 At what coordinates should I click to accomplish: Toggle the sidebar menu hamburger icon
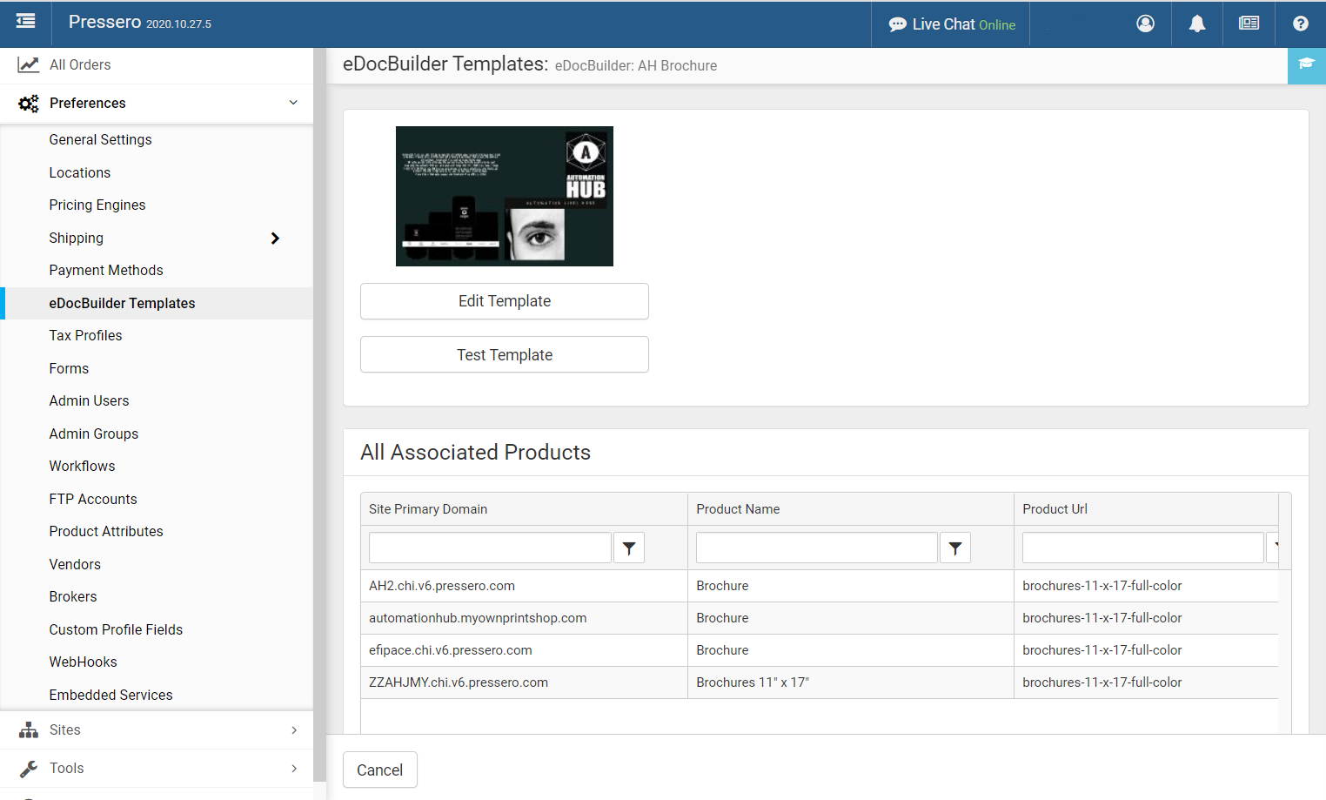coord(26,21)
